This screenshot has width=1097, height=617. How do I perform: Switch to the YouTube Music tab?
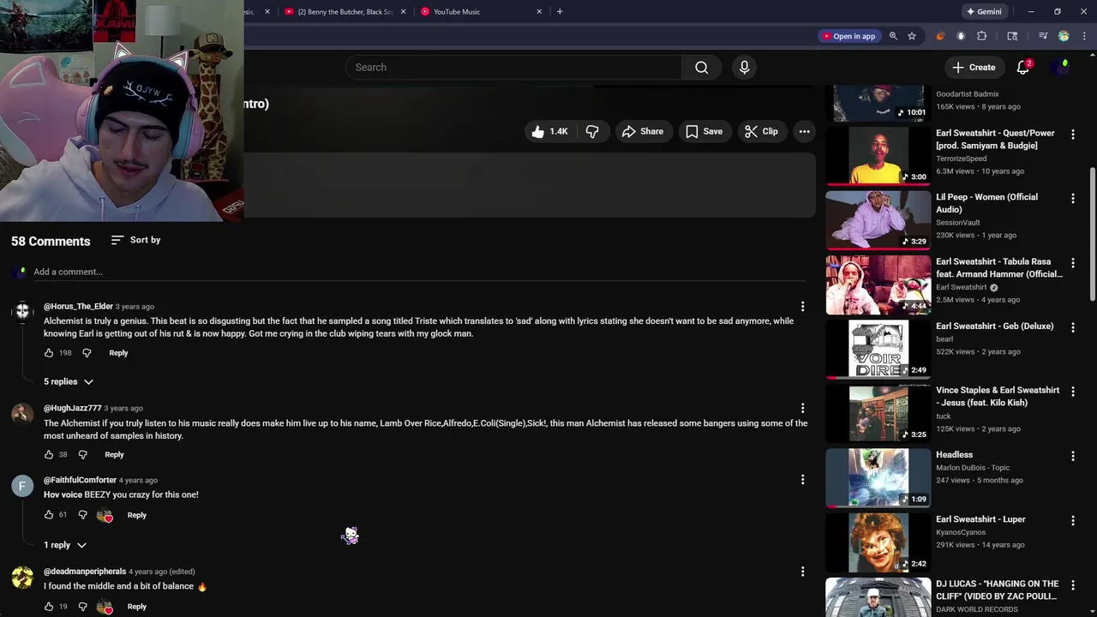[482, 11]
